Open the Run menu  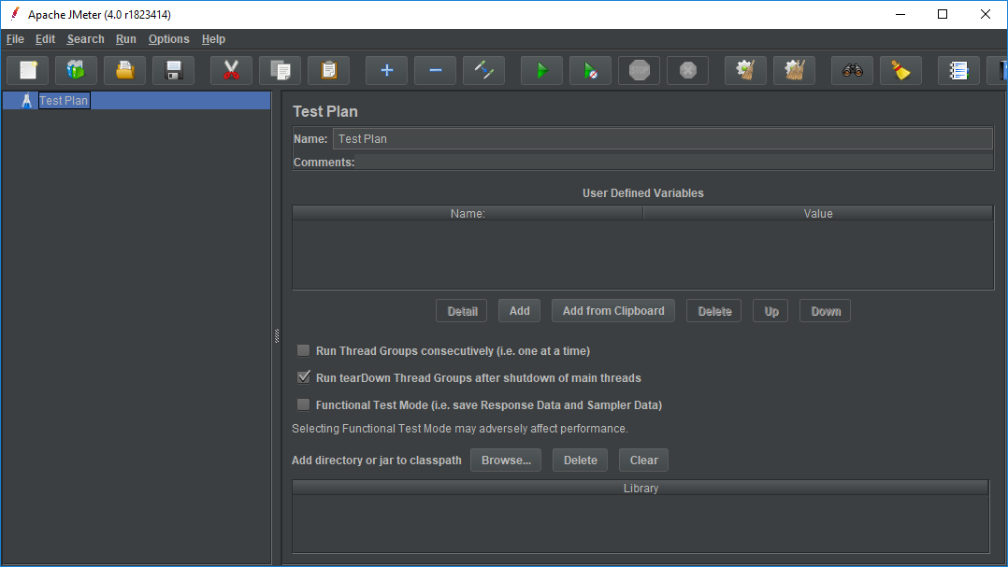tap(126, 39)
